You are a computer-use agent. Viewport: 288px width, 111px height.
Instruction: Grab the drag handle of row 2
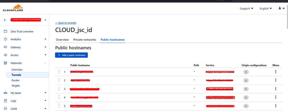click(x=59, y=80)
